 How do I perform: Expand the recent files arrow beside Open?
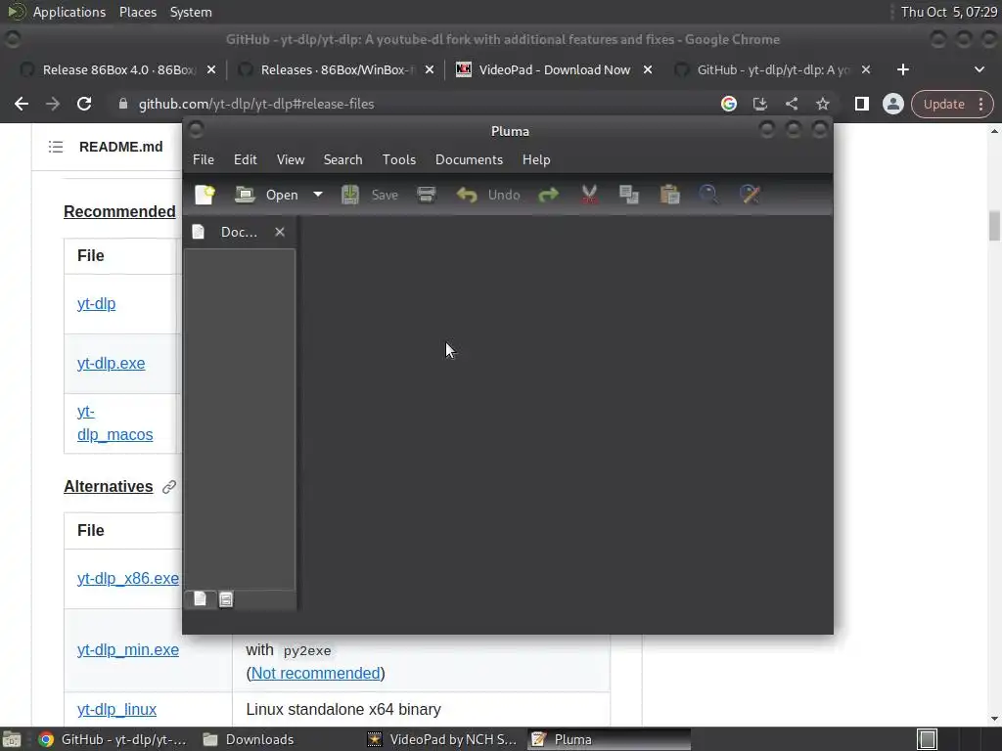point(318,195)
